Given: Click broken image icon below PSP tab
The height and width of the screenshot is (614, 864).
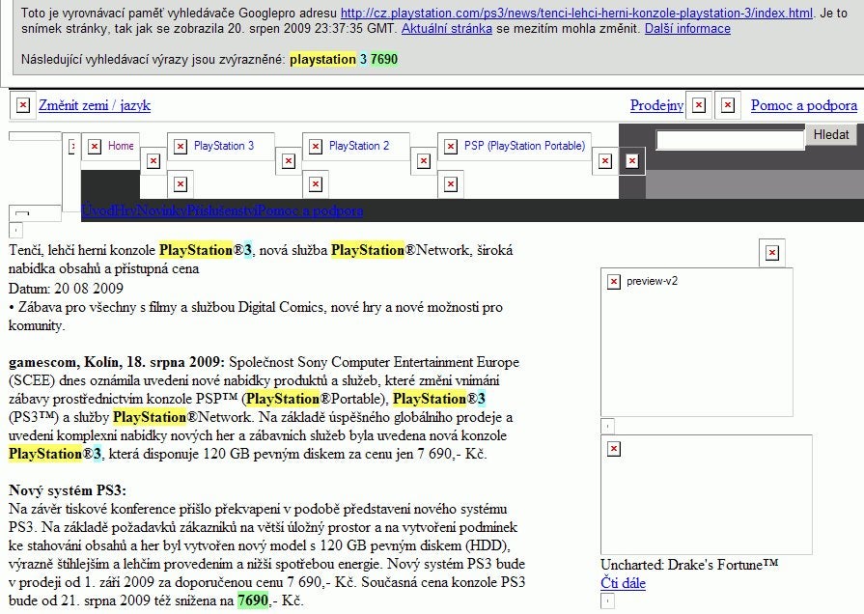Looking at the screenshot, I should click(x=450, y=184).
